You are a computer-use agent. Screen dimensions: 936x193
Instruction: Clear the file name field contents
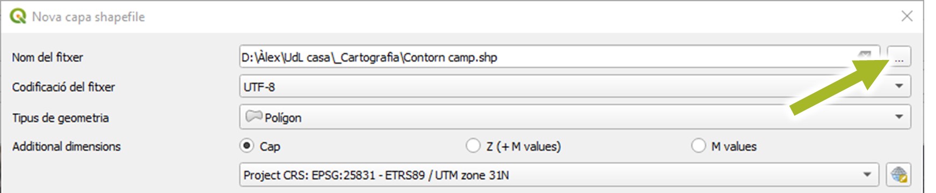[x=864, y=55]
